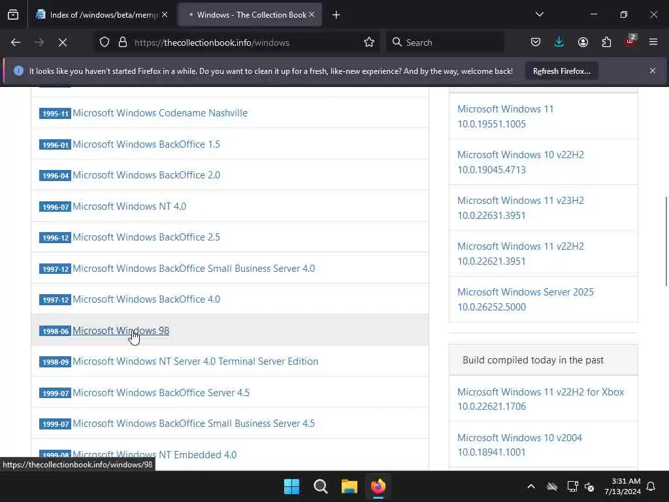Click the 1996-07 date badge
This screenshot has height=502, width=669.
click(x=55, y=207)
